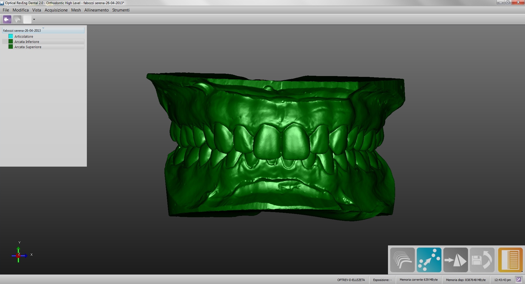
Task: Click the Memoria corrente 639 MByte entry
Action: click(418, 280)
